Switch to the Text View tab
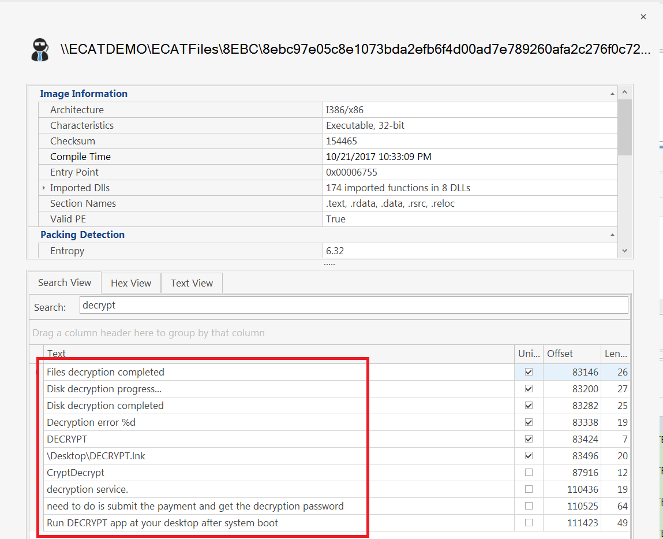This screenshot has height=539, width=663. [192, 283]
